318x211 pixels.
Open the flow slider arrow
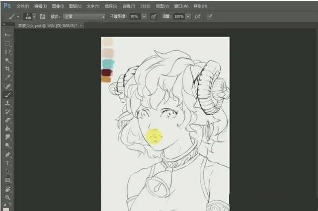click(x=188, y=16)
